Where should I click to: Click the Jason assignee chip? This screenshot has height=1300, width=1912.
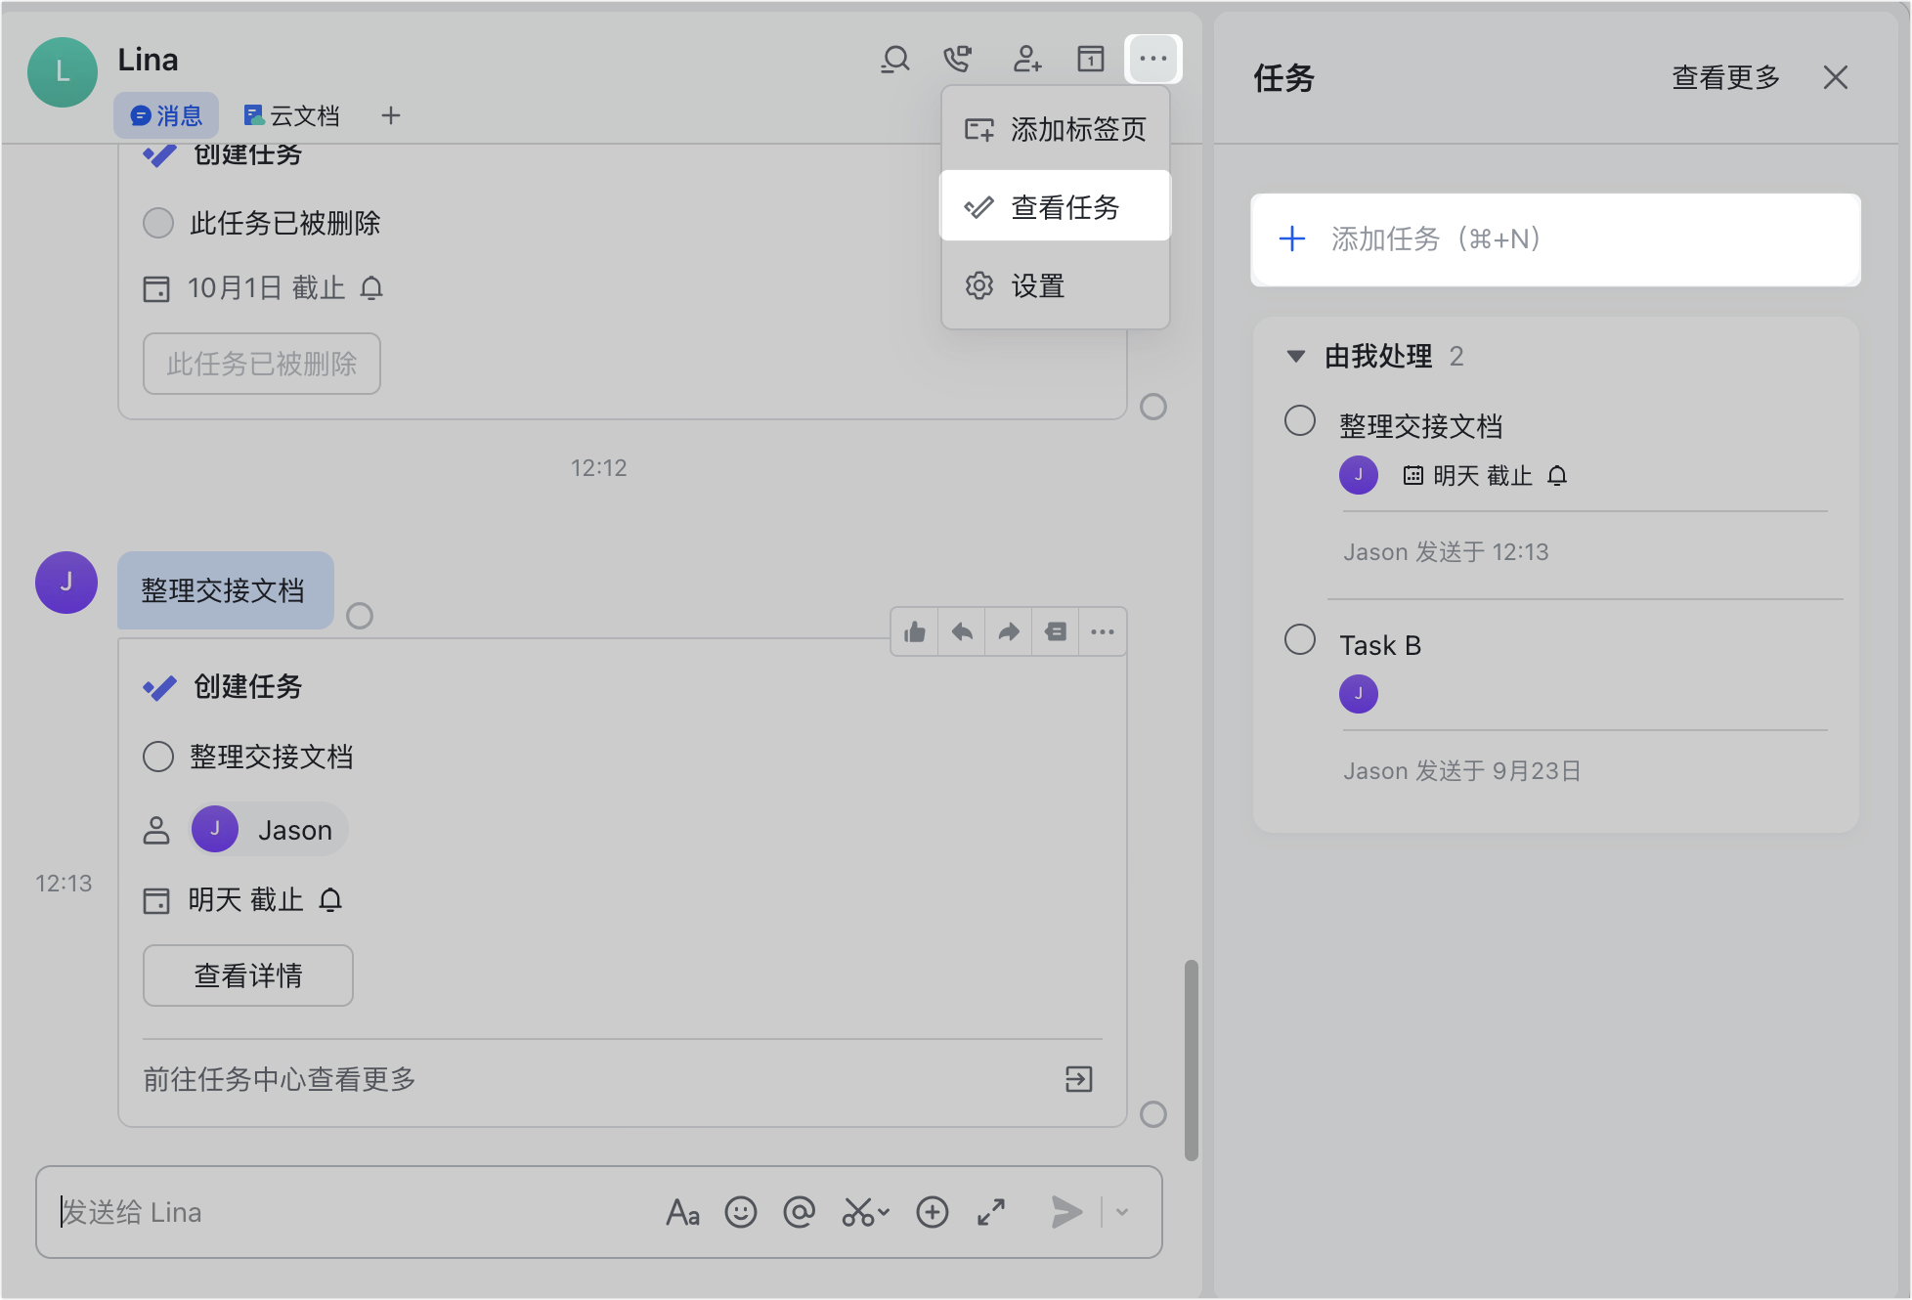click(x=268, y=830)
